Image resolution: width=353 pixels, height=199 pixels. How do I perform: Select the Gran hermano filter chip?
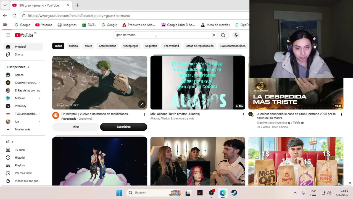[x=107, y=46]
